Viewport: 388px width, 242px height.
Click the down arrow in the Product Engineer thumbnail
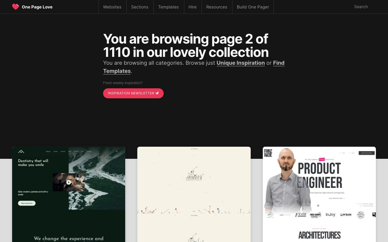click(318, 205)
